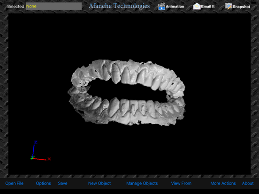Click the Afanche Technologies title
This screenshot has height=194, width=259.
click(x=119, y=6)
